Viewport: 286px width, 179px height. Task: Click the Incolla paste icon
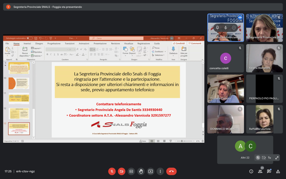(x=8, y=49)
